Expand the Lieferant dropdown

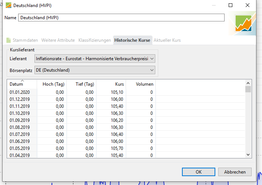tap(94, 59)
